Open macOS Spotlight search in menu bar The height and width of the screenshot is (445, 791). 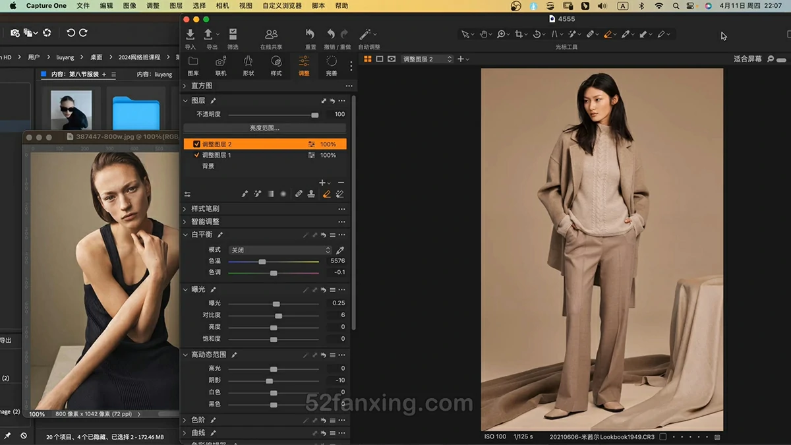[677, 5]
